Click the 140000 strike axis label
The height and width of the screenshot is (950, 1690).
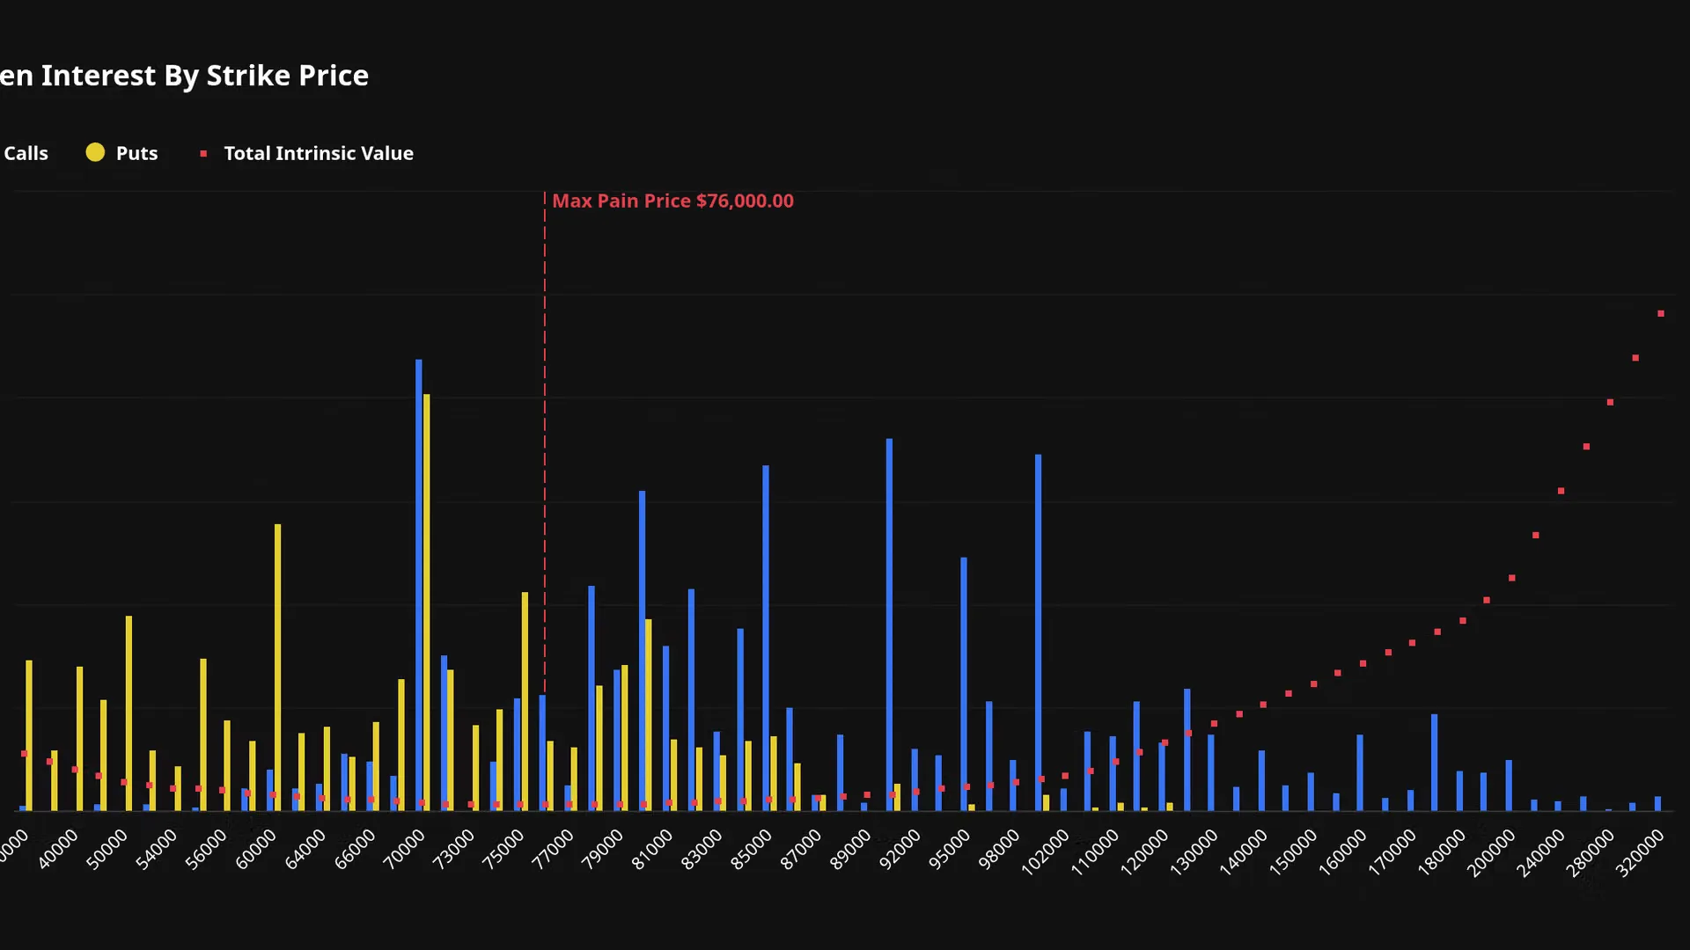click(1245, 852)
